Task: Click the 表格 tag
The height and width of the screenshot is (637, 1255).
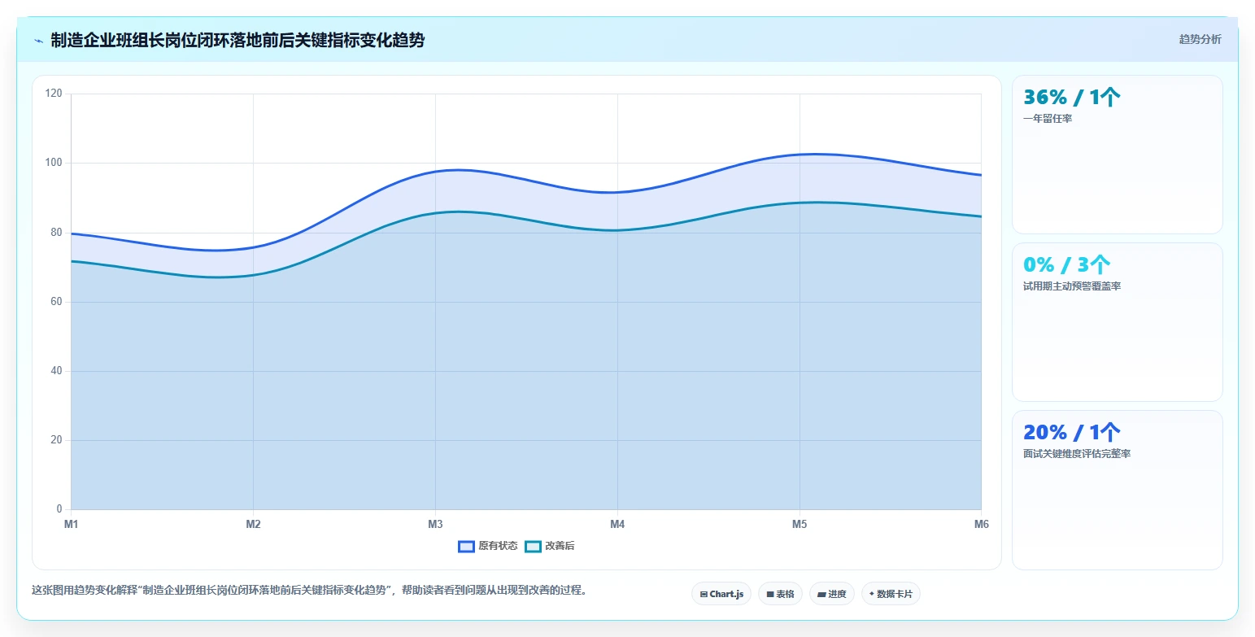Action: click(x=780, y=594)
